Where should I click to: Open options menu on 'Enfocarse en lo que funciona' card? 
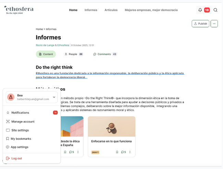pyautogui.click(x=130, y=152)
